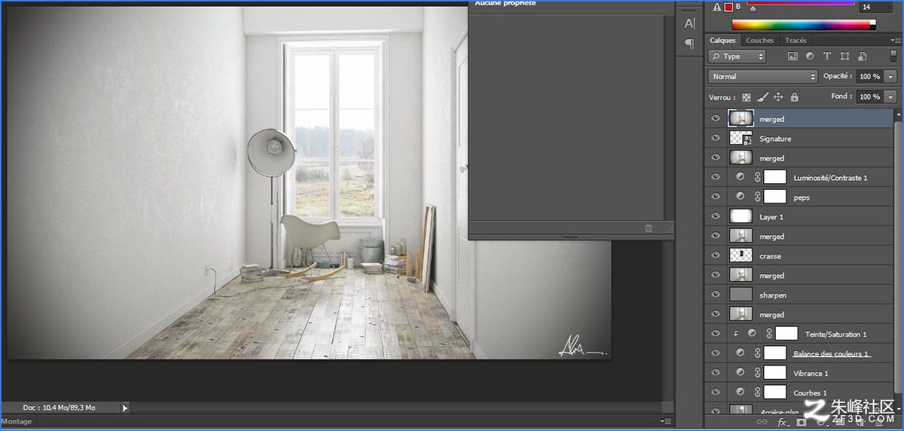The height and width of the screenshot is (431, 904).
Task: Open the Calques panel flyout menu
Action: (894, 41)
